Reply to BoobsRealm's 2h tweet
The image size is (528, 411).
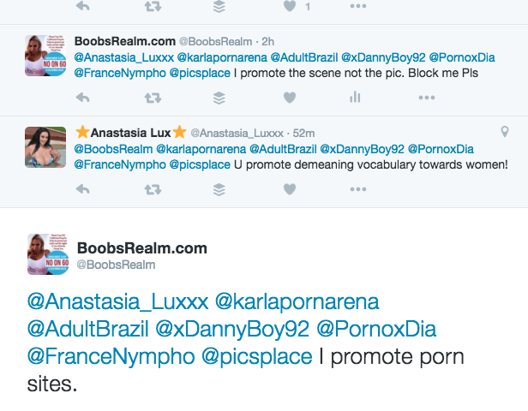[x=83, y=98]
